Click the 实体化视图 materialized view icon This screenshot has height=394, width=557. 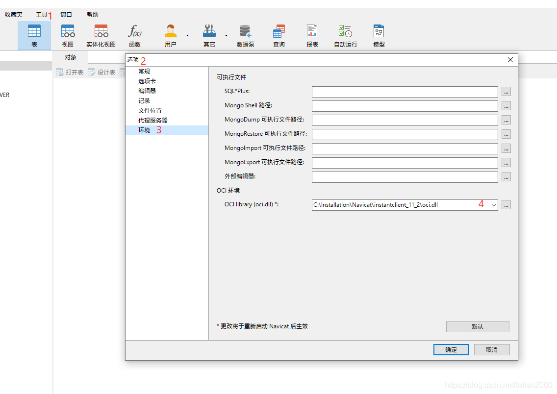(101, 35)
